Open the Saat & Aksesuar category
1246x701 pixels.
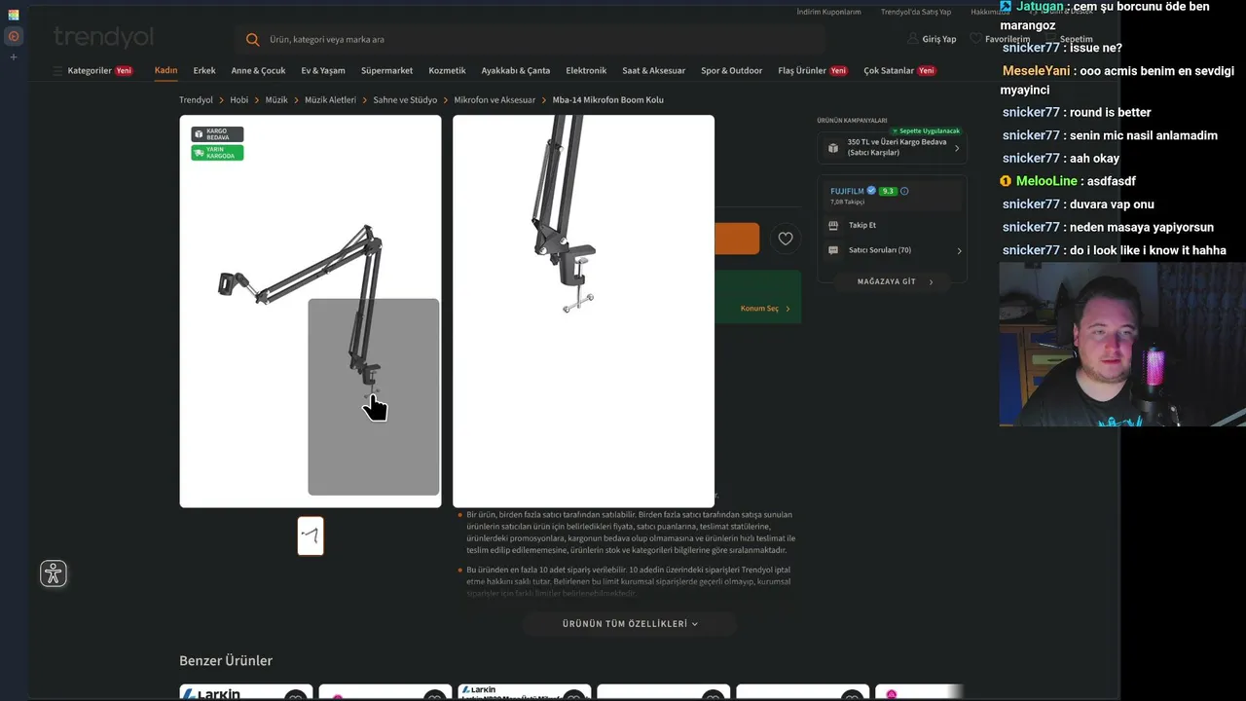[654, 70]
